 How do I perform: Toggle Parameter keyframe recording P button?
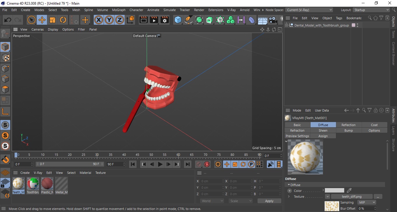[x=251, y=164]
